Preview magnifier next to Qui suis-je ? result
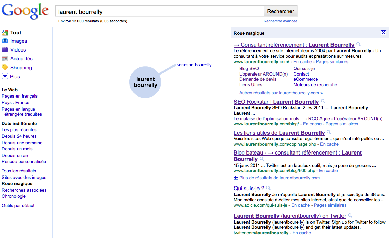 click(268, 188)
